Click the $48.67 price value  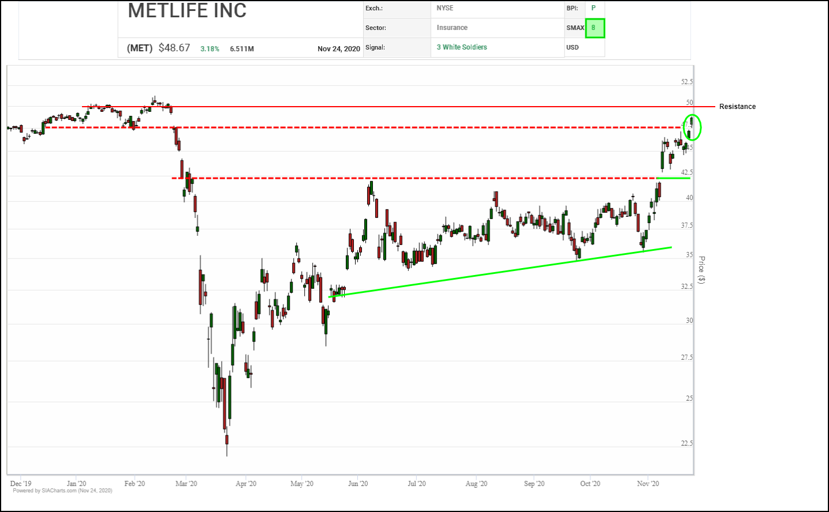pos(174,48)
